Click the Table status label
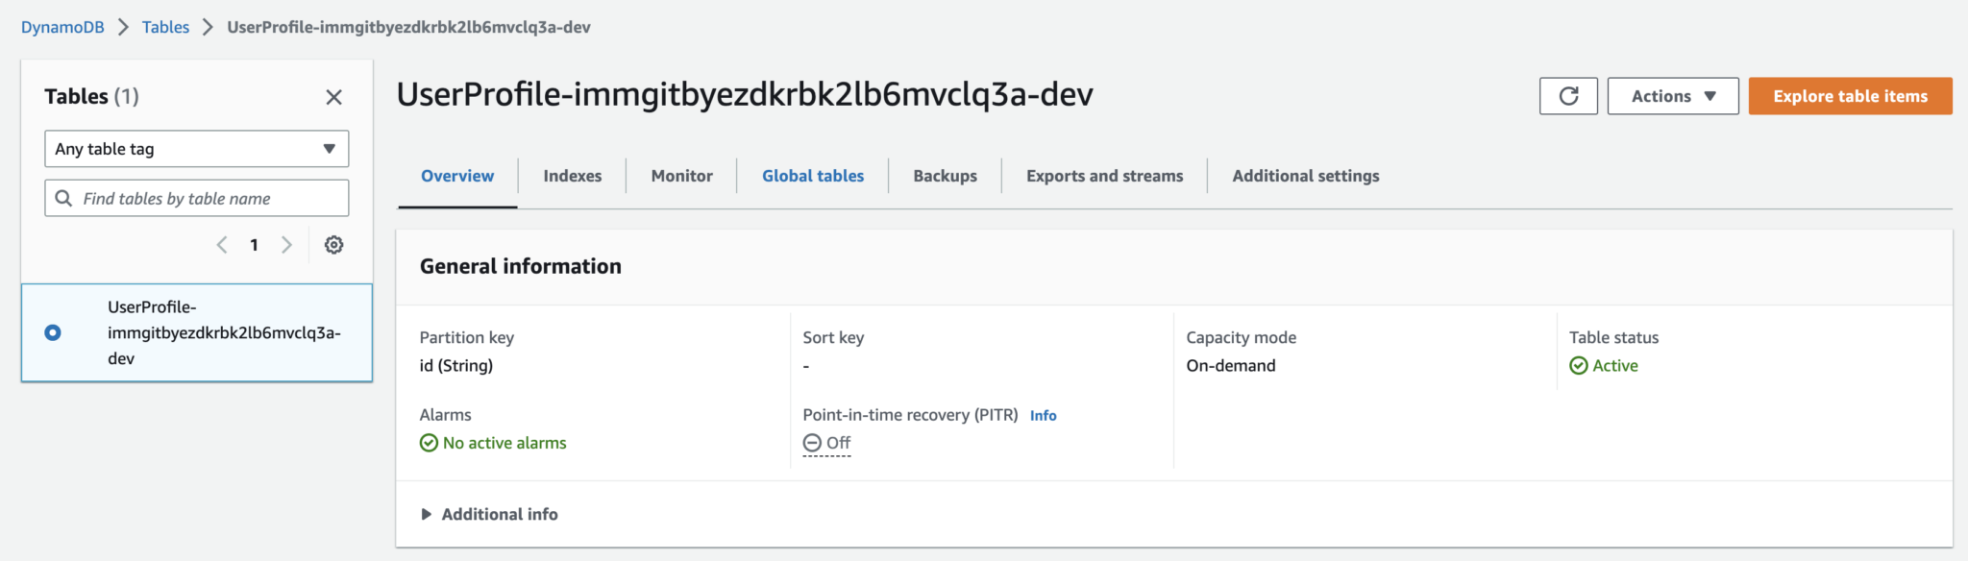1968x561 pixels. point(1614,337)
